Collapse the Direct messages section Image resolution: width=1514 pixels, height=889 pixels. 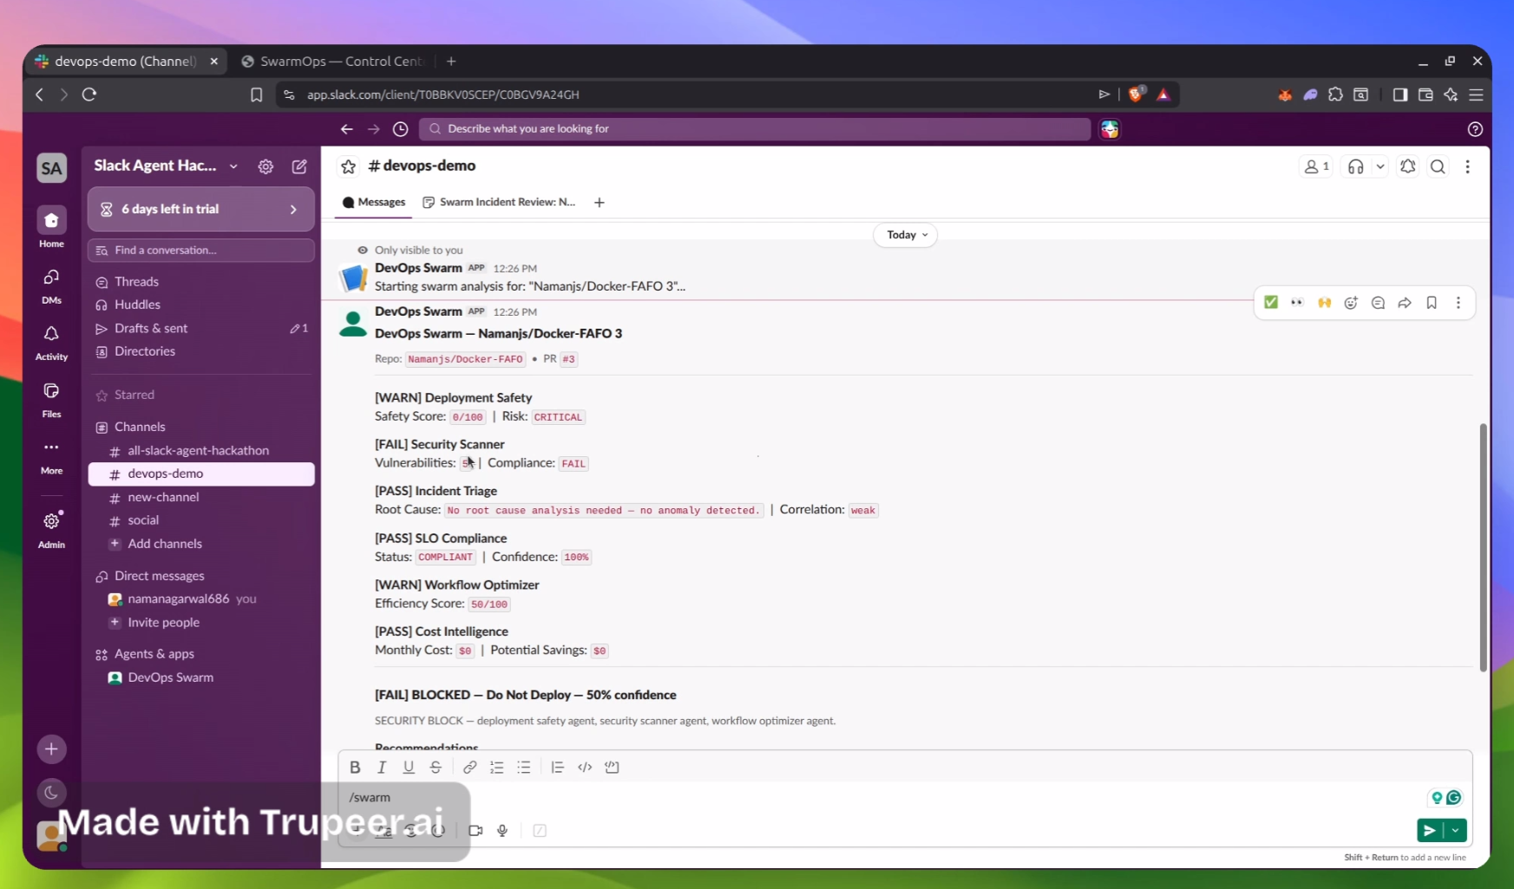[160, 576]
